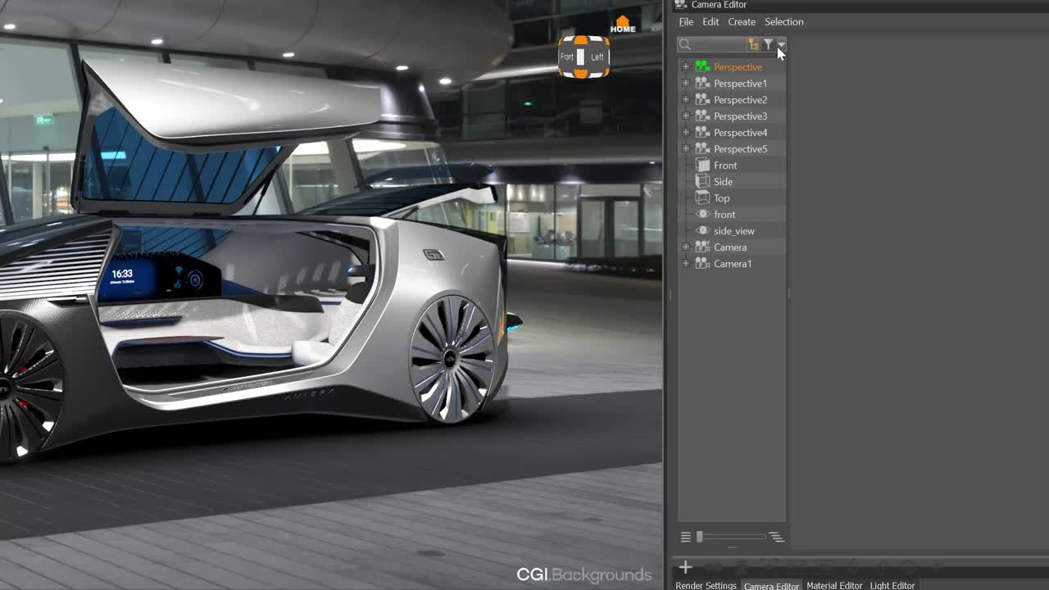1049x590 pixels.
Task: Open the Edit menu
Action: [711, 22]
